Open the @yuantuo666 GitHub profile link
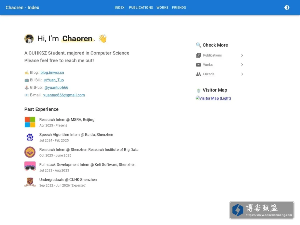This screenshot has height=225, width=300. [56, 87]
